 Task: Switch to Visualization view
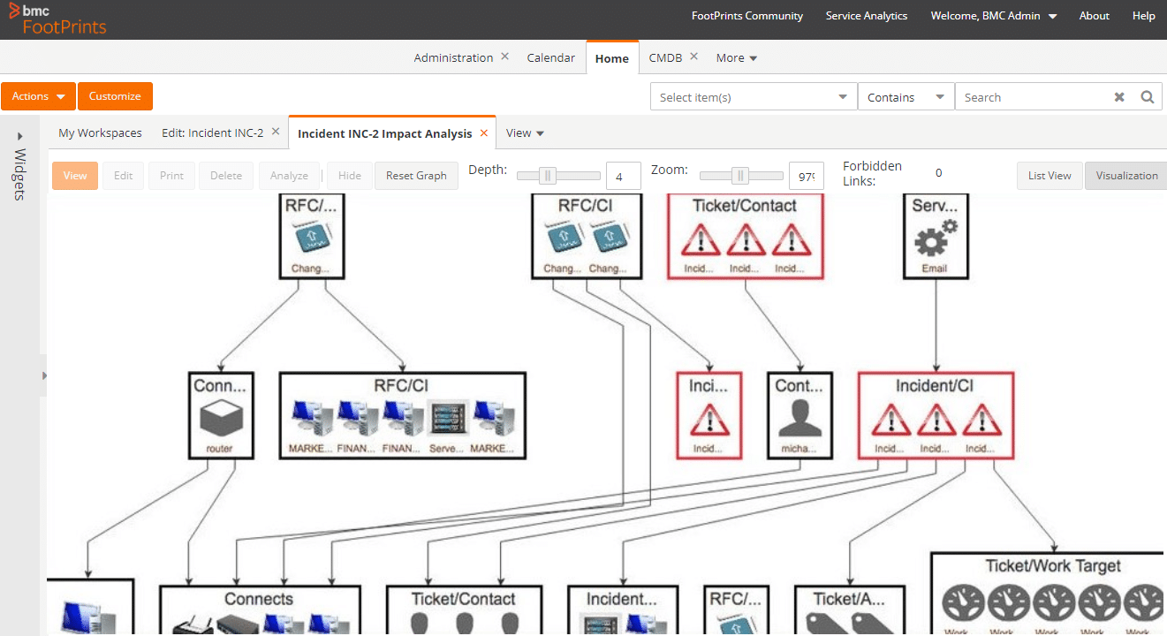[x=1126, y=176]
